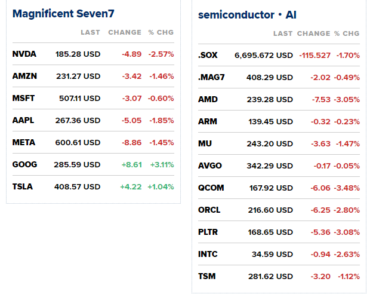Open the TSM ticker quote
This screenshot has width=373, height=297.
tap(206, 276)
